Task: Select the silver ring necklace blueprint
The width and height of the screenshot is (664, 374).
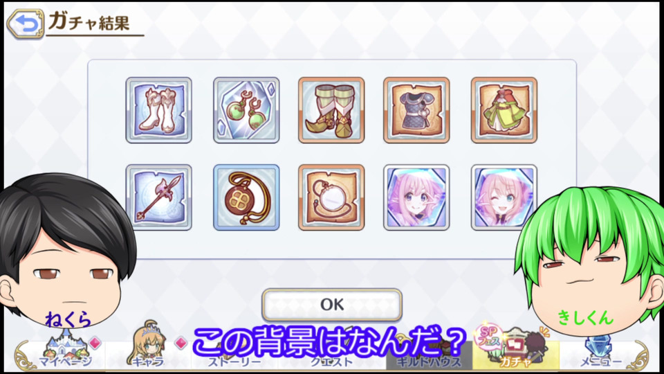Action: tap(331, 197)
